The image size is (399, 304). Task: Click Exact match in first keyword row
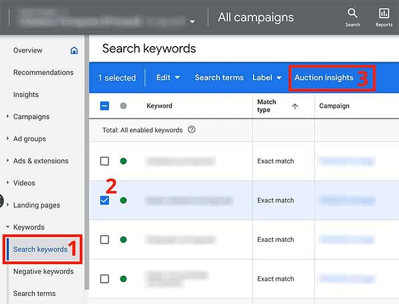(x=275, y=161)
